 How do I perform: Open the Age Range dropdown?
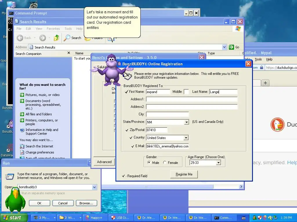click(218, 162)
